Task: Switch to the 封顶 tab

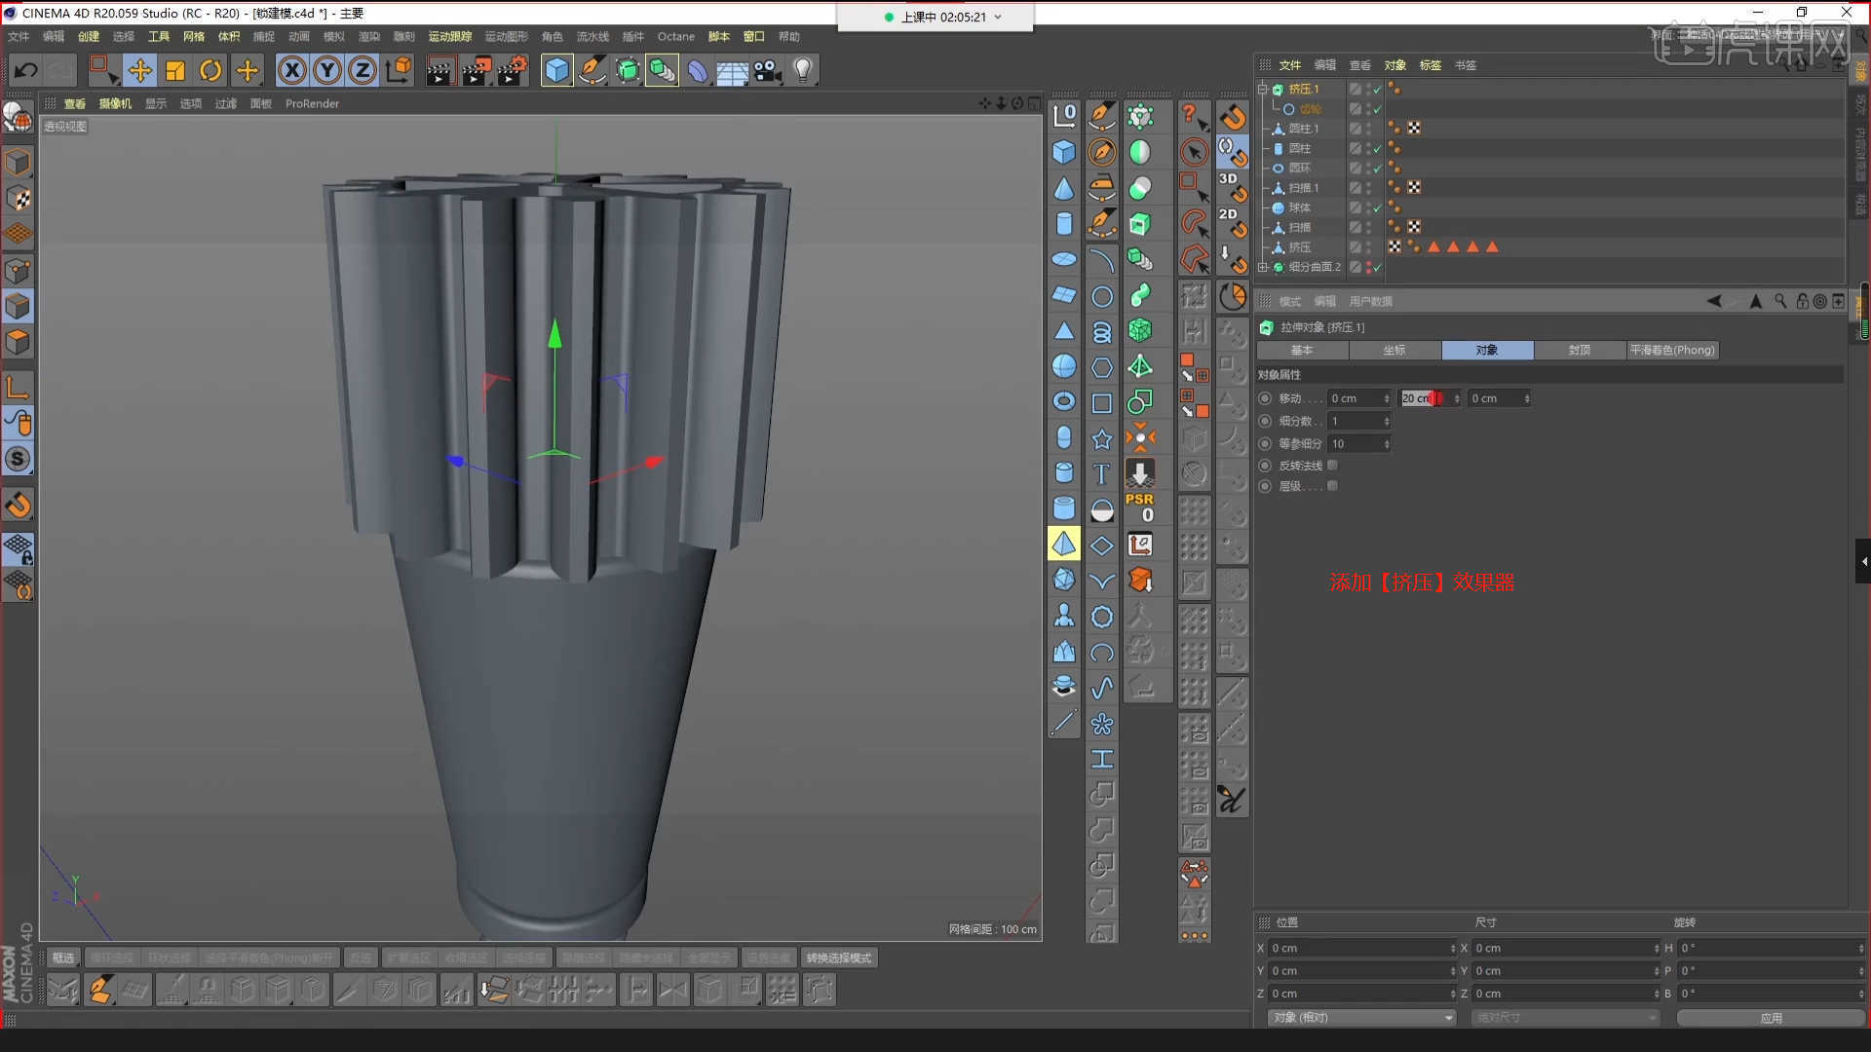Action: tap(1580, 350)
